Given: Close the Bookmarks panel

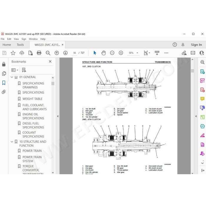Looking at the screenshot, I should click(50, 61).
